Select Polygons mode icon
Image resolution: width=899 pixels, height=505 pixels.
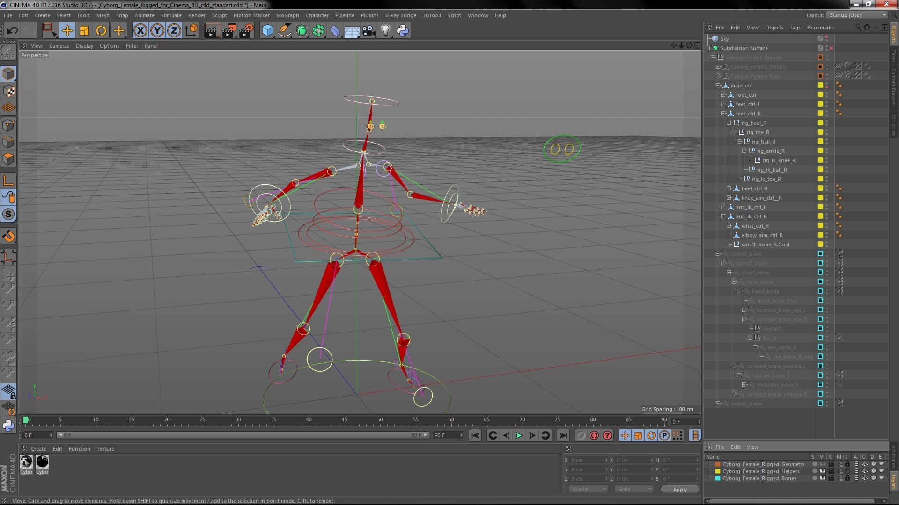[8, 159]
